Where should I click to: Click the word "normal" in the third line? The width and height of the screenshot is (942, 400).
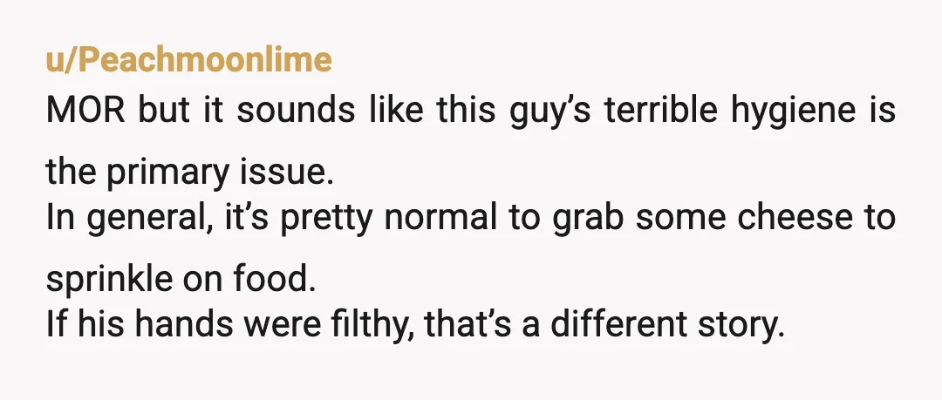440,217
